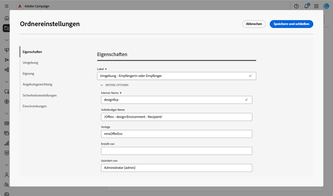
Task: Click the Adobe Campaign logo
Action: pyautogui.click(x=20, y=6)
